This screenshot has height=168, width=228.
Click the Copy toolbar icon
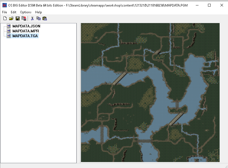38,18
